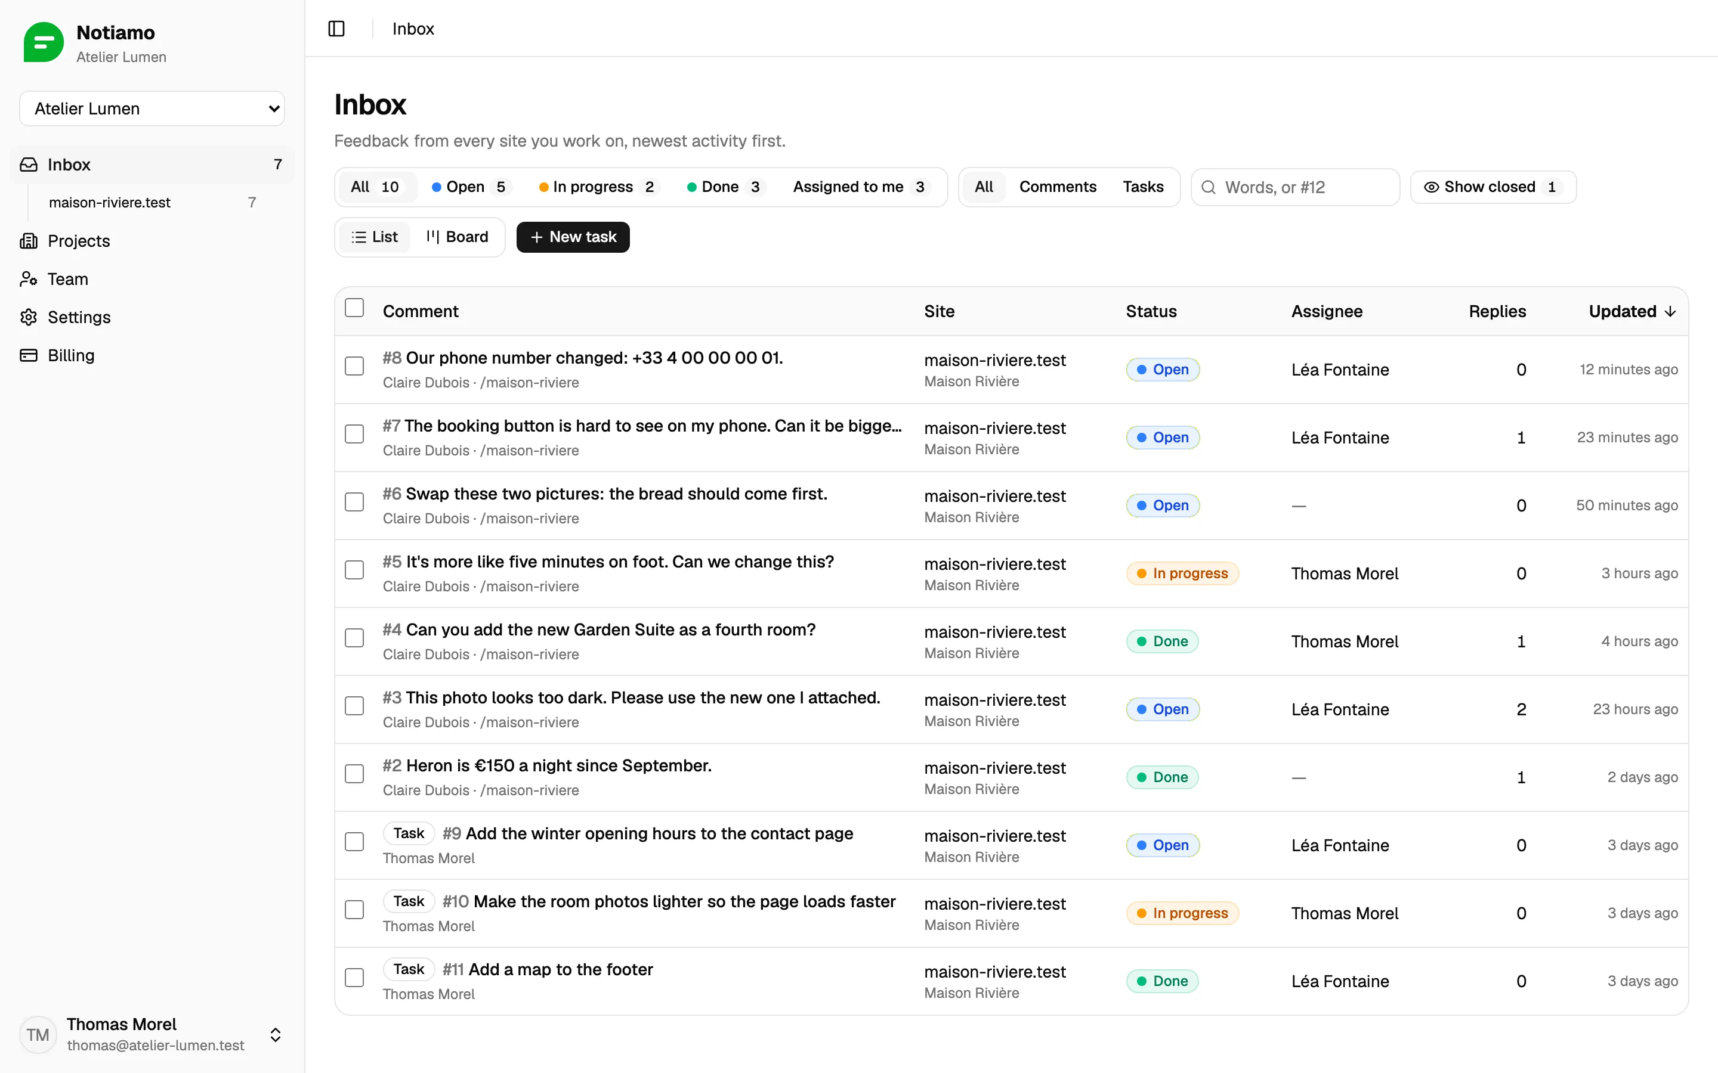Image resolution: width=1718 pixels, height=1073 pixels.
Task: Show only Tasks type
Action: click(x=1143, y=187)
